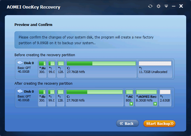
Task: Select the 800MB *:AO partition in After layout
Action: [129, 98]
